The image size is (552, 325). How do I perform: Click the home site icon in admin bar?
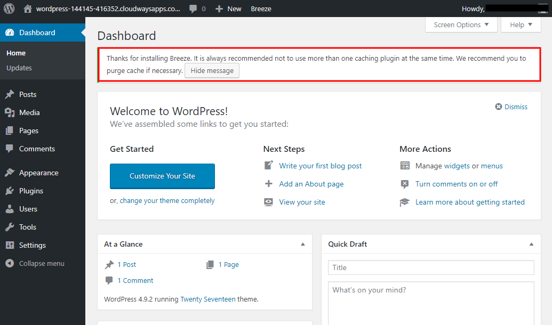(27, 9)
